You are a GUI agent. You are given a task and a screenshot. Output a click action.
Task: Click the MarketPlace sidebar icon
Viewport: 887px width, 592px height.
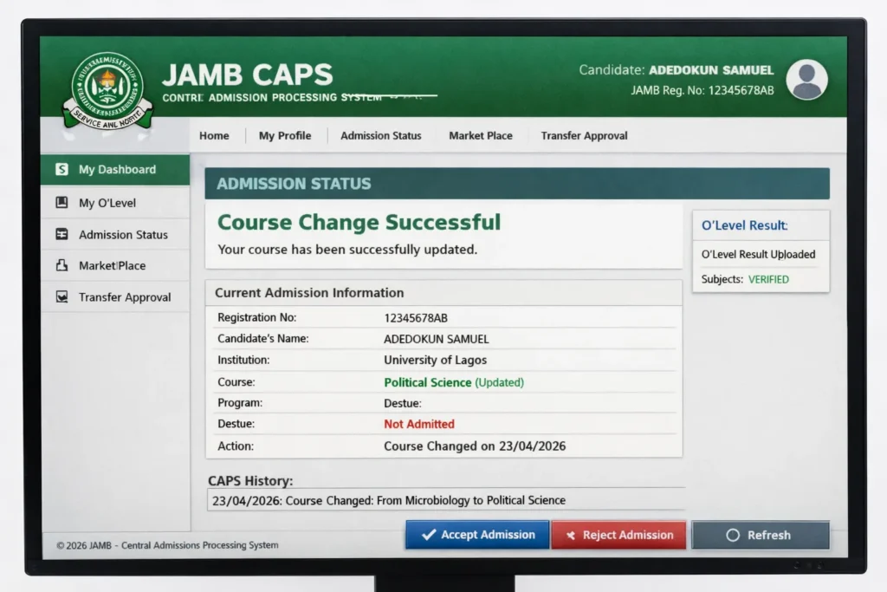pos(62,265)
